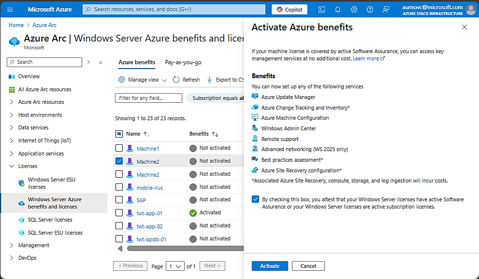This screenshot has width=479, height=279.
Task: Open Windows Server Azure benefits and licenses
Action: pos(55,203)
